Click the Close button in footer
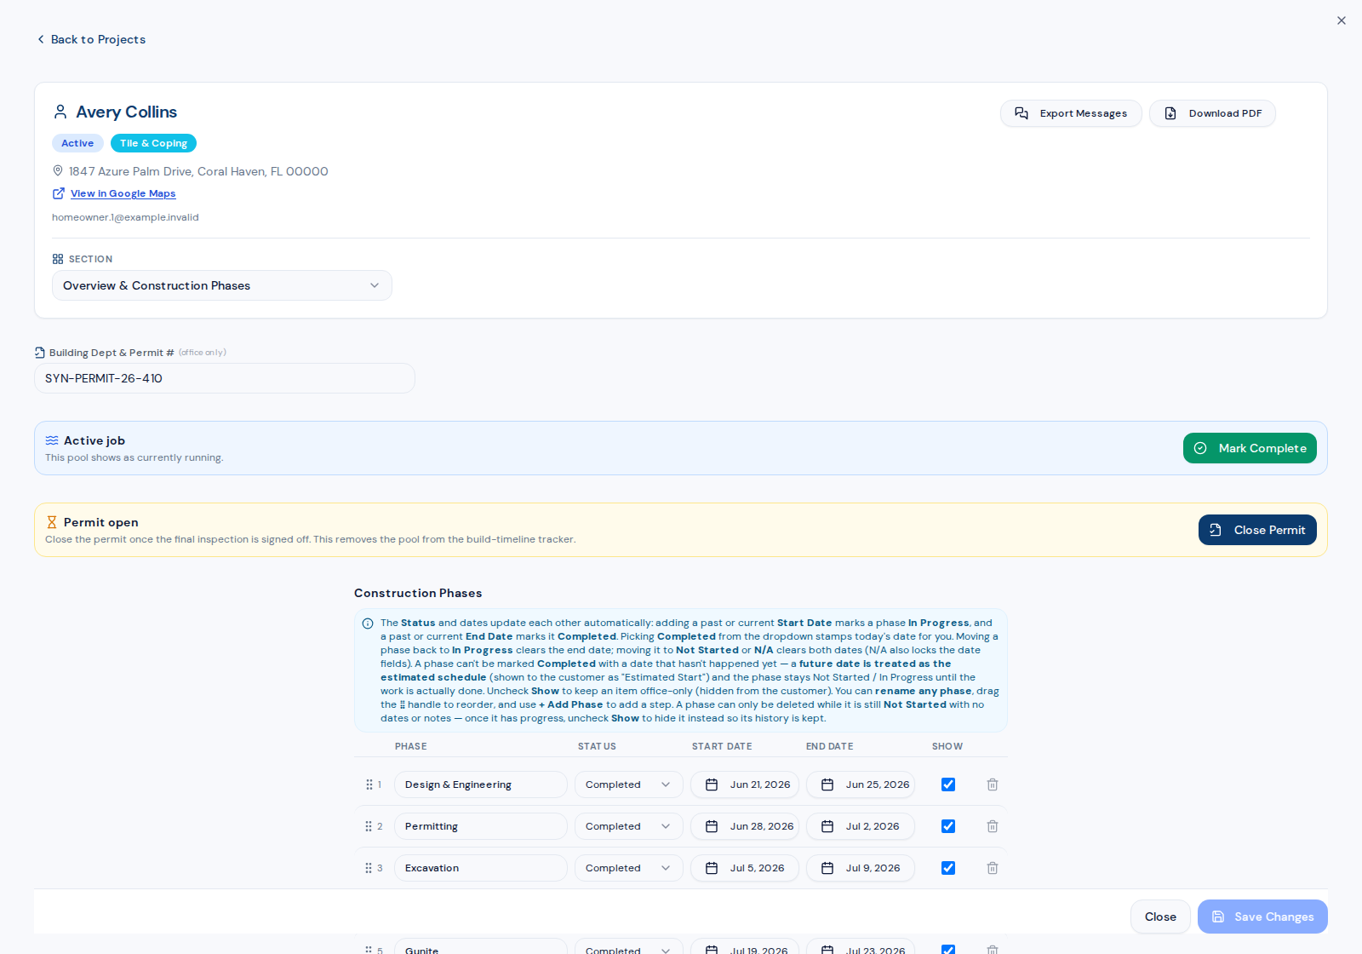Screen dimensions: 1362x954 [1160, 917]
